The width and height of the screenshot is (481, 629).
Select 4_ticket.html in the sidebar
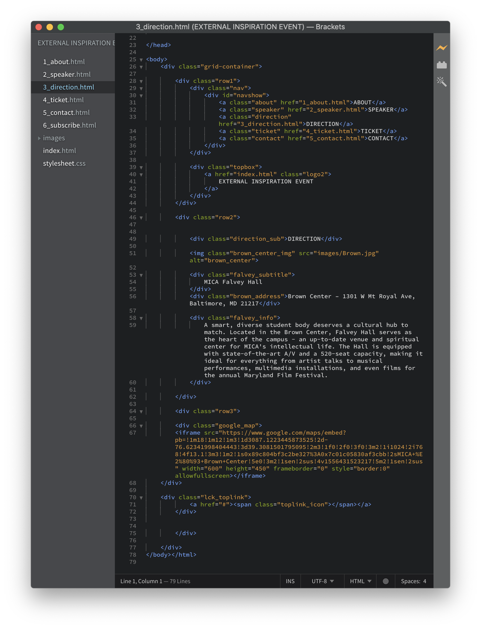coord(63,100)
